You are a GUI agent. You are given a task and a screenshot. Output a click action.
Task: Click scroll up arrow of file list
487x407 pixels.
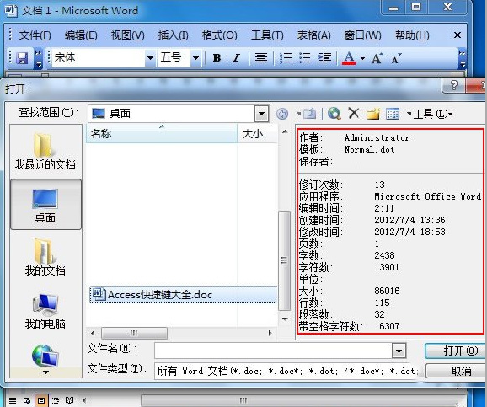(x=284, y=131)
